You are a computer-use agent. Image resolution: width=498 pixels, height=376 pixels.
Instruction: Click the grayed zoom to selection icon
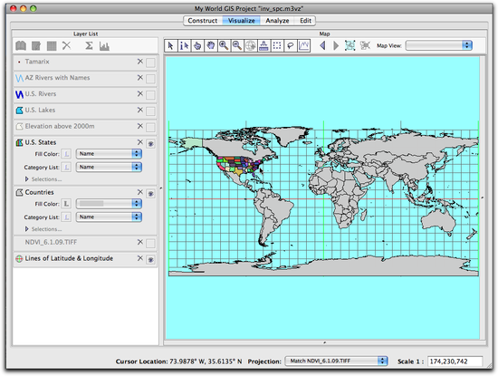pyautogui.click(x=365, y=46)
